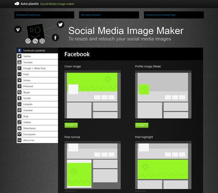Click the Cover image preview thumbnail
218x193 pixels.
(x=93, y=94)
